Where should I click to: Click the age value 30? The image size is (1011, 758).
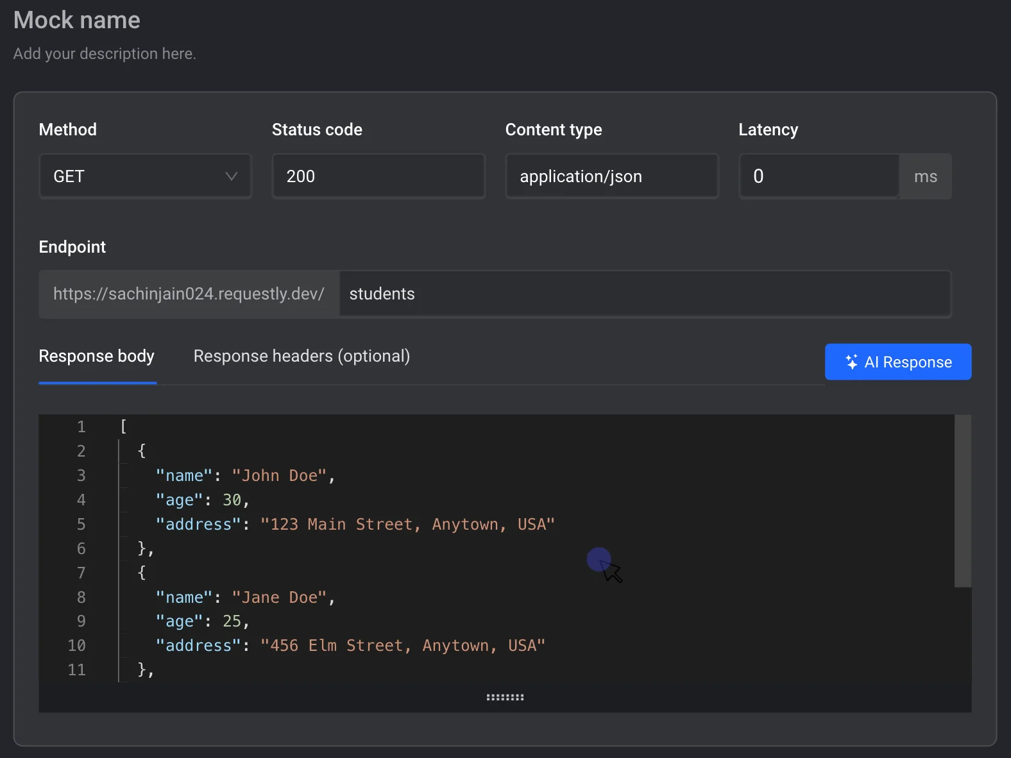coord(232,500)
